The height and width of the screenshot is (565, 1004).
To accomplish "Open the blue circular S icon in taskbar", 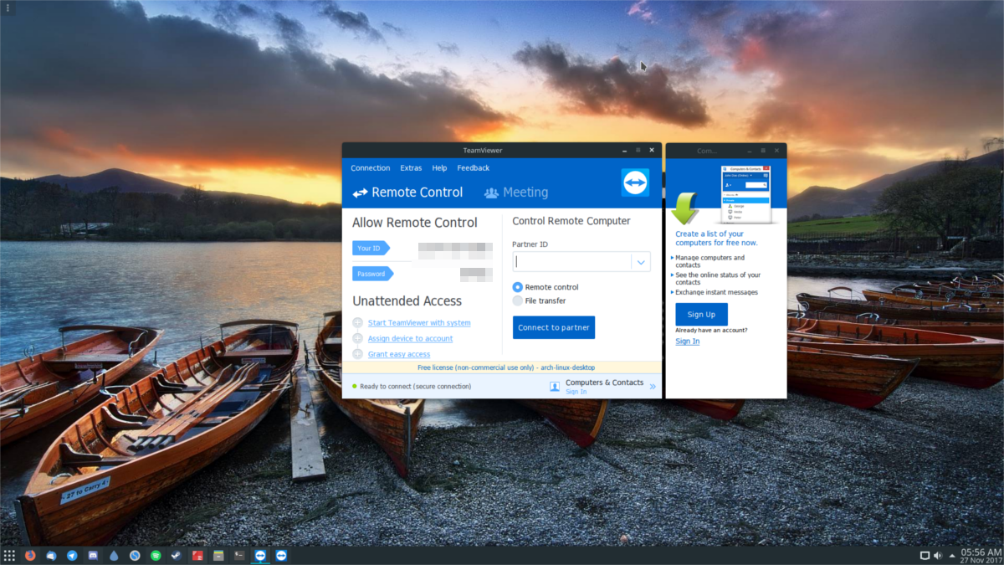I will click(x=135, y=556).
